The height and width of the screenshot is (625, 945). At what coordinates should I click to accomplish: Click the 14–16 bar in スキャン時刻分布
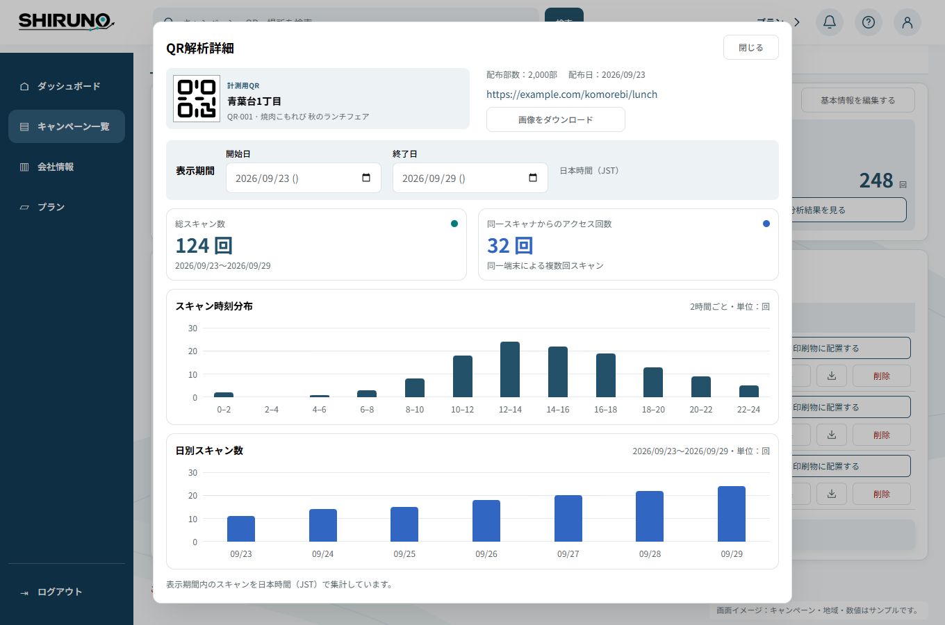(x=558, y=372)
